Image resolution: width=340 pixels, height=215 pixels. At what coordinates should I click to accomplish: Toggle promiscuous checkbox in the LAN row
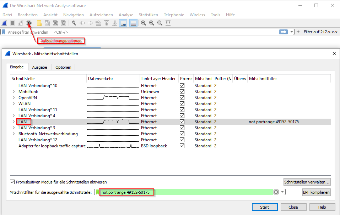182,122
